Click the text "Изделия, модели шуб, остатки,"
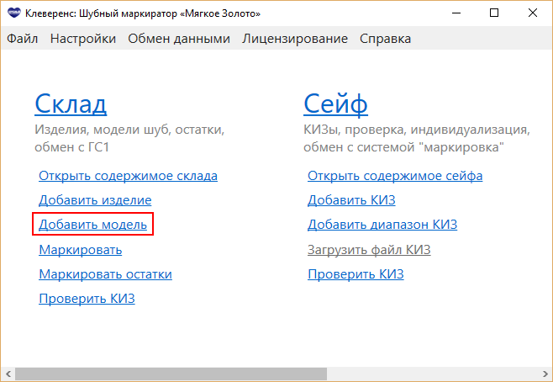 point(129,130)
